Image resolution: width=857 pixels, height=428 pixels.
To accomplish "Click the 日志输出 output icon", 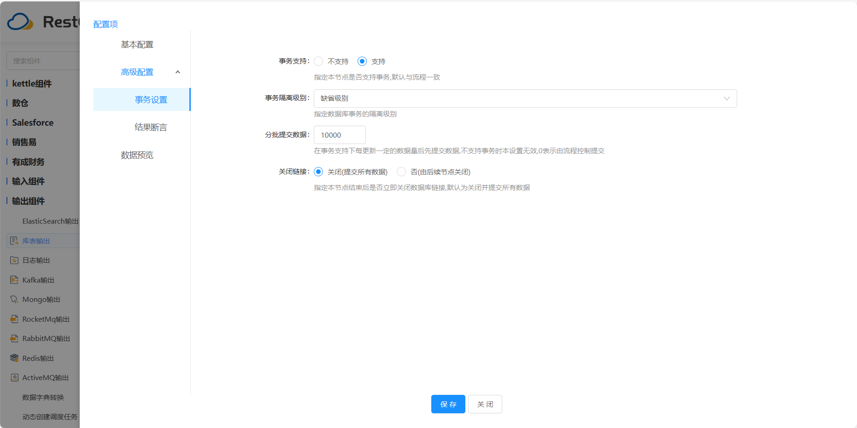I will coord(14,260).
